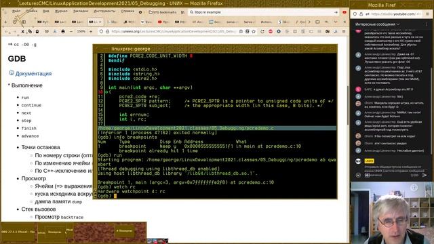434x244 pixels.
Task: Zoom in with the plus button
Action: [x=91, y=32]
